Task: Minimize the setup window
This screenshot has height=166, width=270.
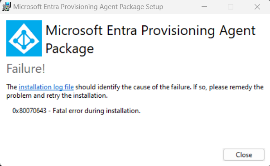Action: pos(204,7)
